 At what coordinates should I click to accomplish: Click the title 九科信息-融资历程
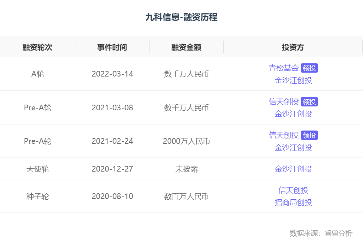(x=181, y=17)
